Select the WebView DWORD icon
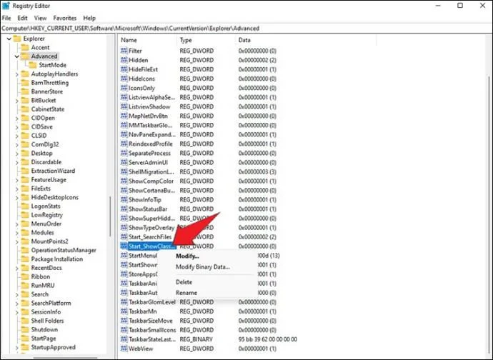Screen dimensions: 493x360 [124, 349]
